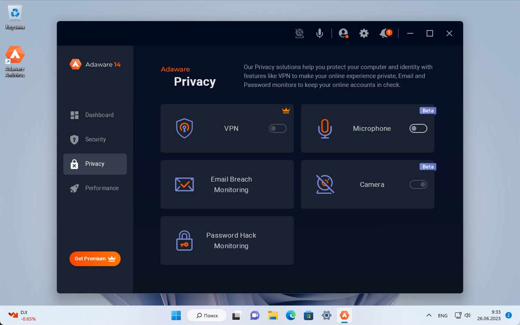Screen dimensions: 520x325
Task: Click the Windows search box labeled Поиск
Action: [207, 315]
